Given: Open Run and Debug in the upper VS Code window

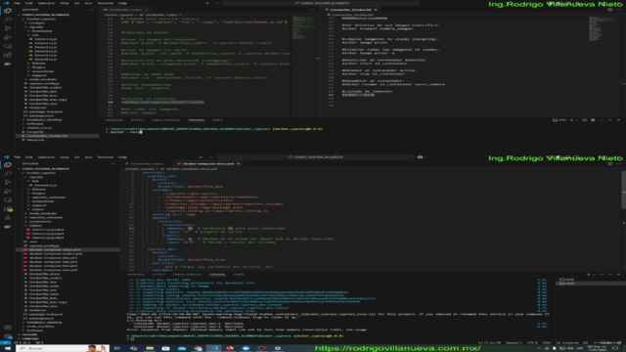Looking at the screenshot, I should (x=7, y=37).
